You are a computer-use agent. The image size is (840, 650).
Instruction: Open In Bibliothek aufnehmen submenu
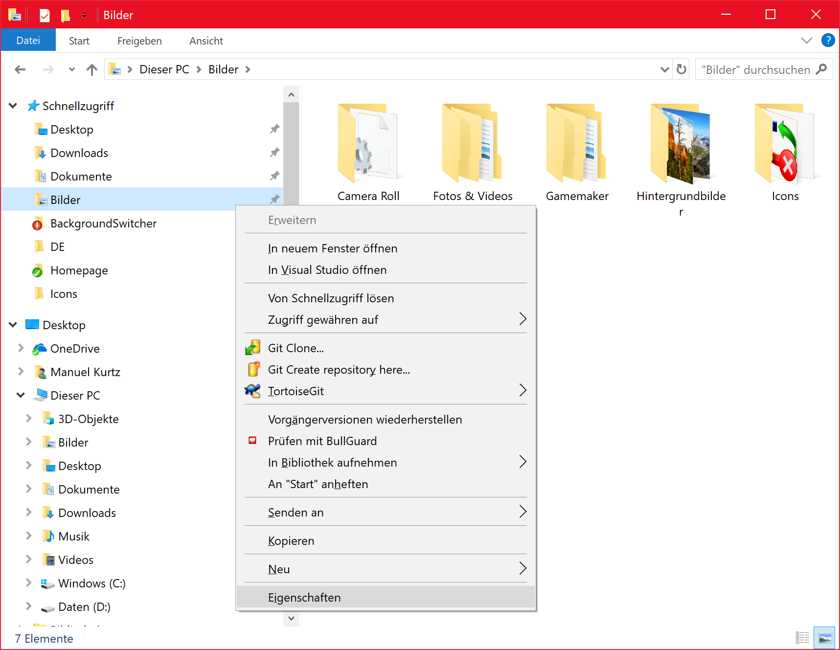(x=386, y=462)
